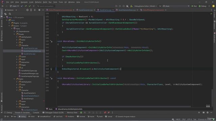216x121 pixels.
Task: Open the editor tabs more options menu
Action: click(211, 10)
